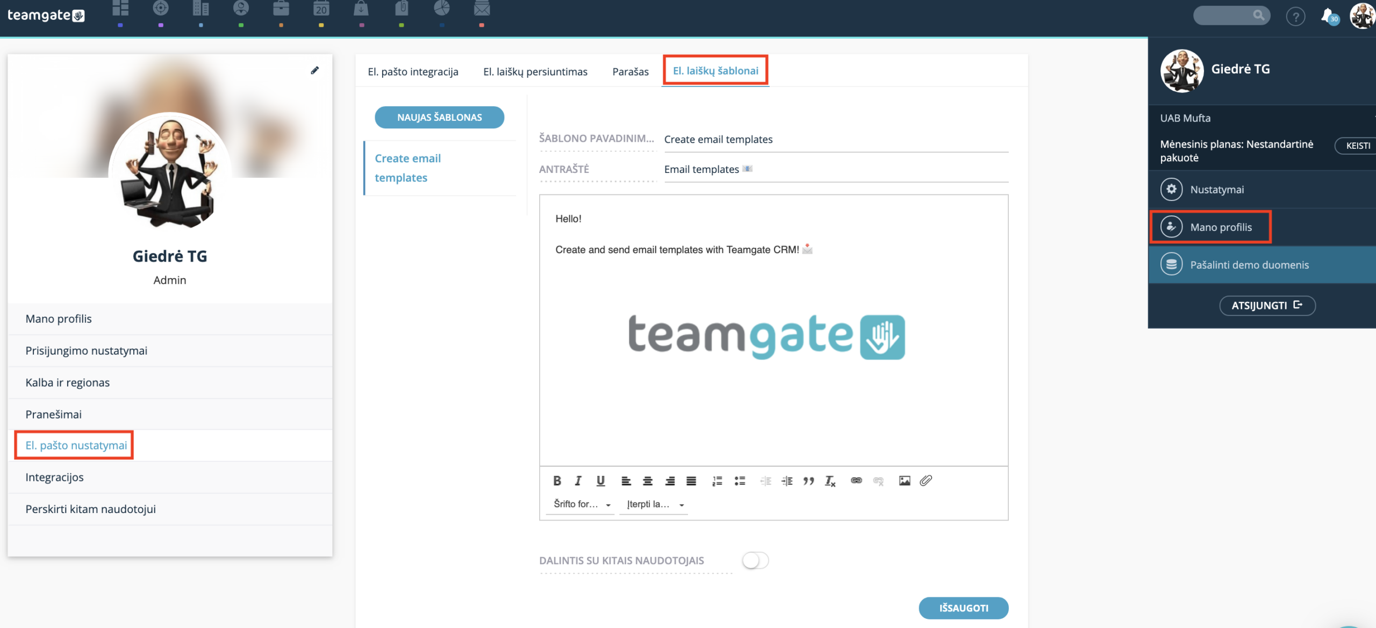The height and width of the screenshot is (628, 1376).
Task: Open the dashboard icon in top navigation
Action: click(120, 9)
